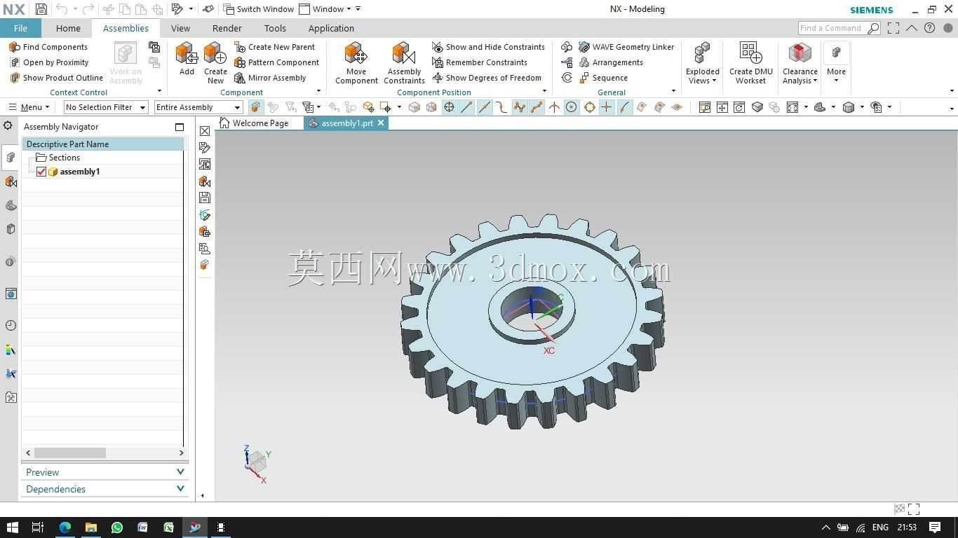Switch to the View ribbon tab
Image resolution: width=958 pixels, height=538 pixels.
pos(180,28)
